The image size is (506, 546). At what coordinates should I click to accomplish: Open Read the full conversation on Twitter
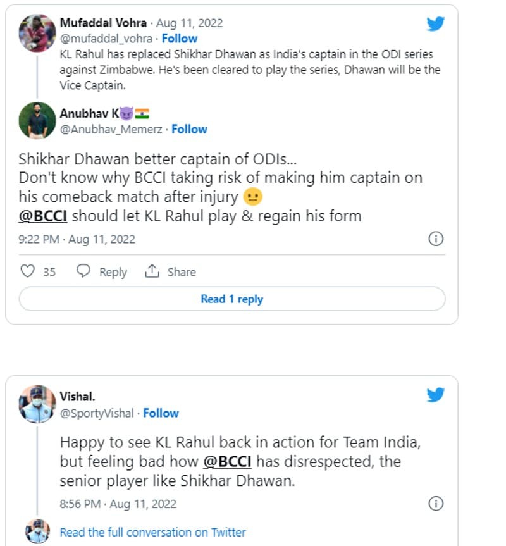152,532
